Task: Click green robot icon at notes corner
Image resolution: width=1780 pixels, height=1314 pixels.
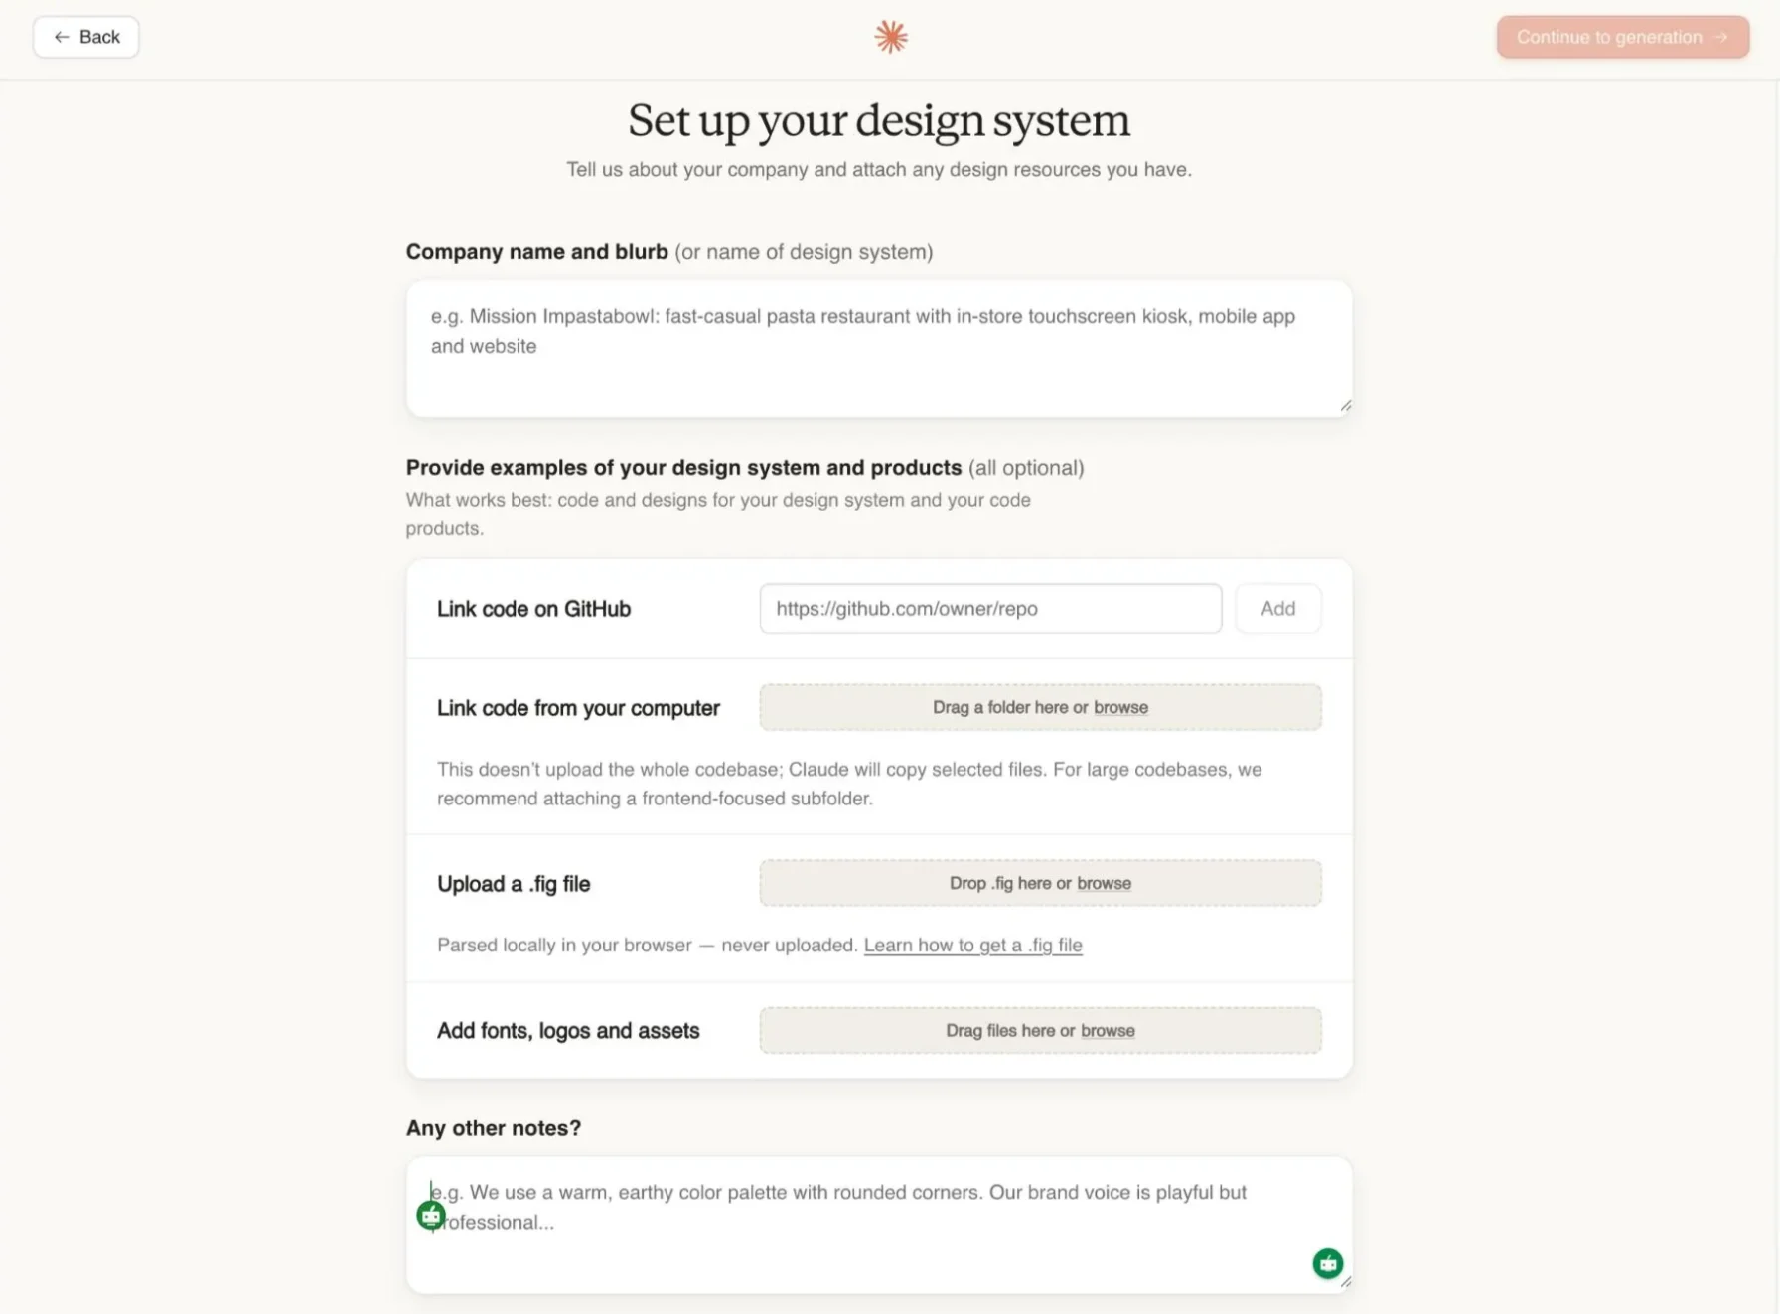Action: coord(1328,1263)
